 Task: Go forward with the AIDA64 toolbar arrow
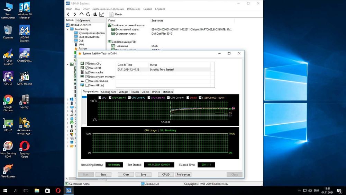click(x=75, y=14)
